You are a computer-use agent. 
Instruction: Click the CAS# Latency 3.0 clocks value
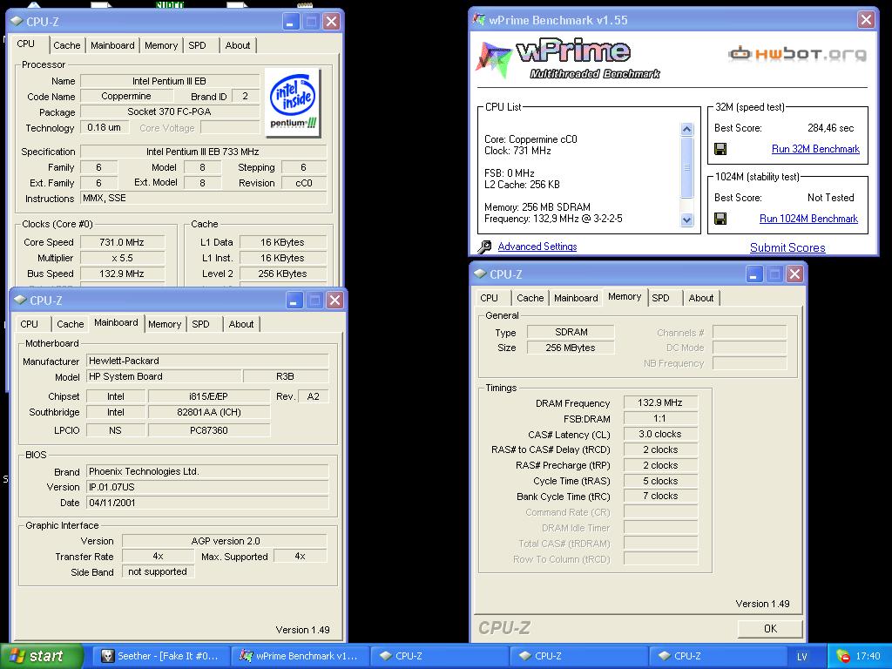click(660, 434)
